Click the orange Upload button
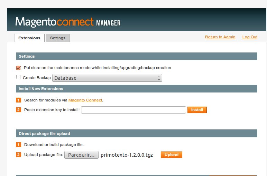This screenshot has height=176, width=267. pos(172,155)
